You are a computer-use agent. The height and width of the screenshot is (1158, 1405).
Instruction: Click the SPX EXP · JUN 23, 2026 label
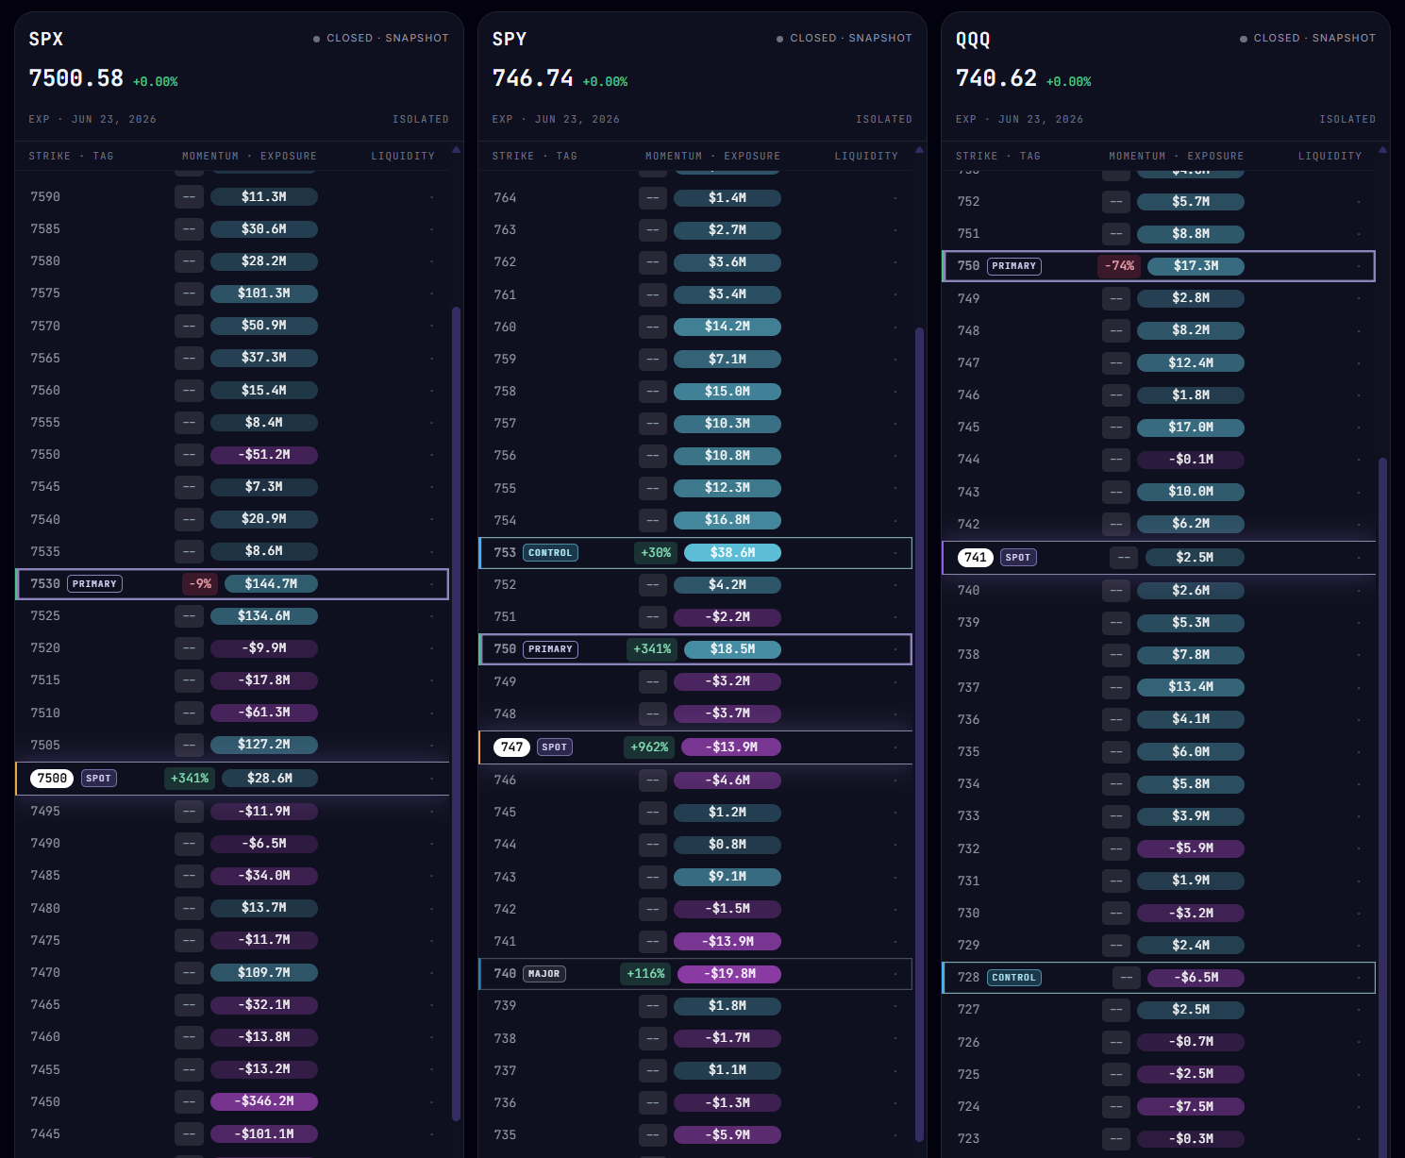point(92,120)
